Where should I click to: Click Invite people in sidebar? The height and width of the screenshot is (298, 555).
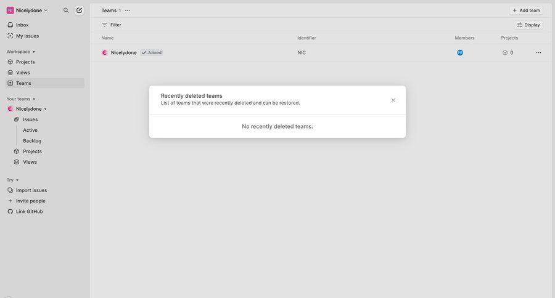click(30, 201)
